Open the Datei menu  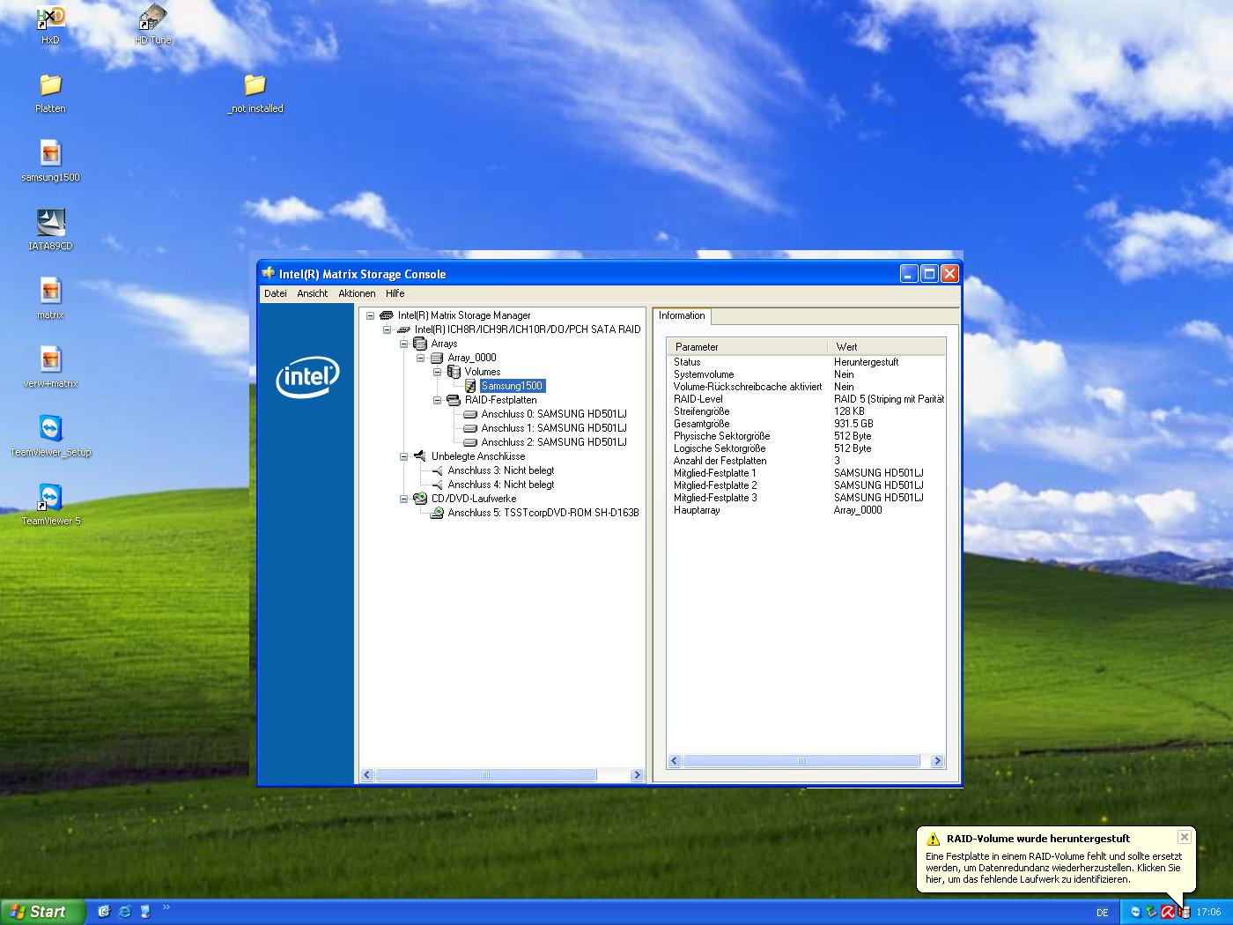coord(276,293)
